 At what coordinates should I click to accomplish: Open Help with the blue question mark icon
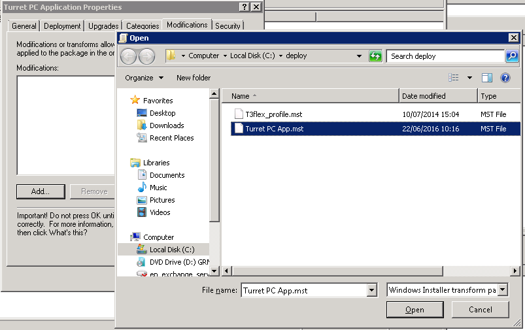pos(505,78)
